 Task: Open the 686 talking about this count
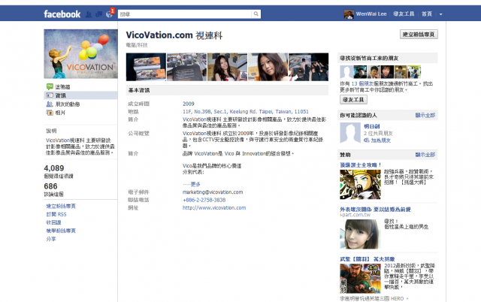click(50, 186)
